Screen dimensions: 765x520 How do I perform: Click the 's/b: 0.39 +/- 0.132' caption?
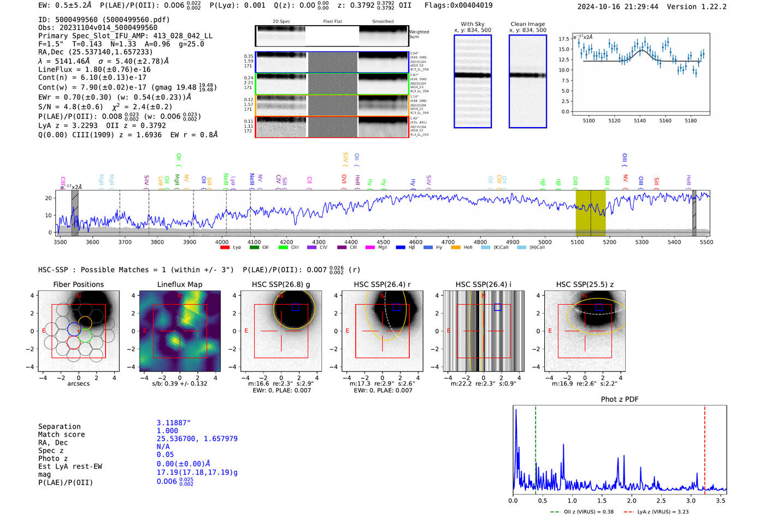180,384
